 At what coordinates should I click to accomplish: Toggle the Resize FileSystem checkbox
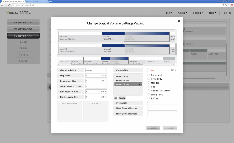point(149,91)
